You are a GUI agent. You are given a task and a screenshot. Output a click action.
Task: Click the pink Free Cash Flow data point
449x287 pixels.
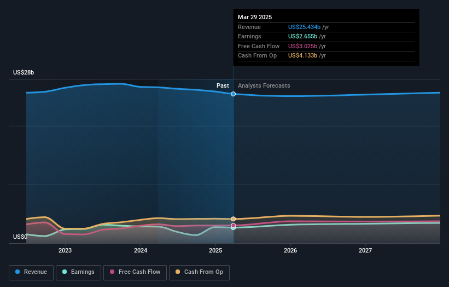coord(234,225)
